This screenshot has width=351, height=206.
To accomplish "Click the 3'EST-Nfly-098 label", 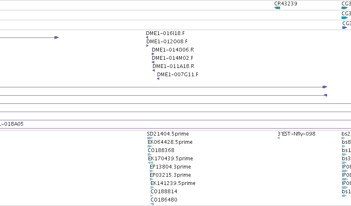I will (x=297, y=134).
